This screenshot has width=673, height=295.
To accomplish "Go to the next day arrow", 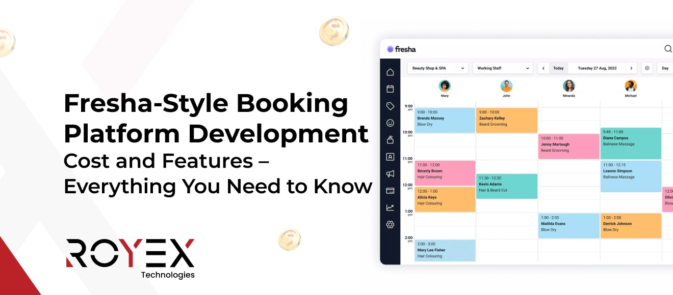I will click(631, 68).
